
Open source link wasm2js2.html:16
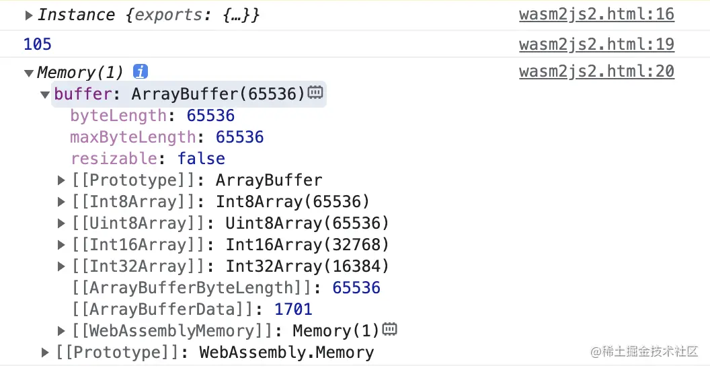(x=597, y=15)
